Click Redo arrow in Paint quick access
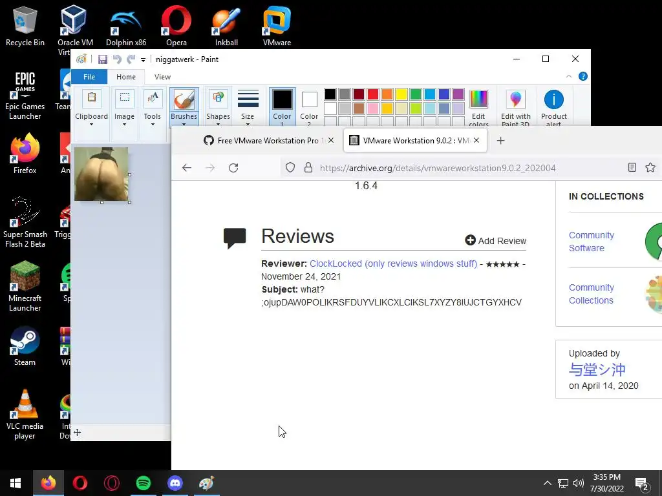Viewport: 662px width, 496px height. pyautogui.click(x=131, y=59)
